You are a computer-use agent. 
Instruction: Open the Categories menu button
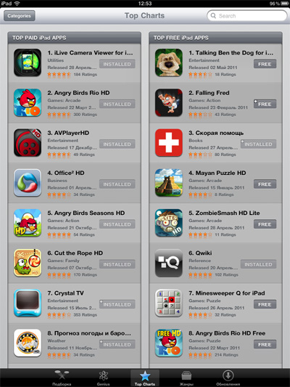click(20, 16)
